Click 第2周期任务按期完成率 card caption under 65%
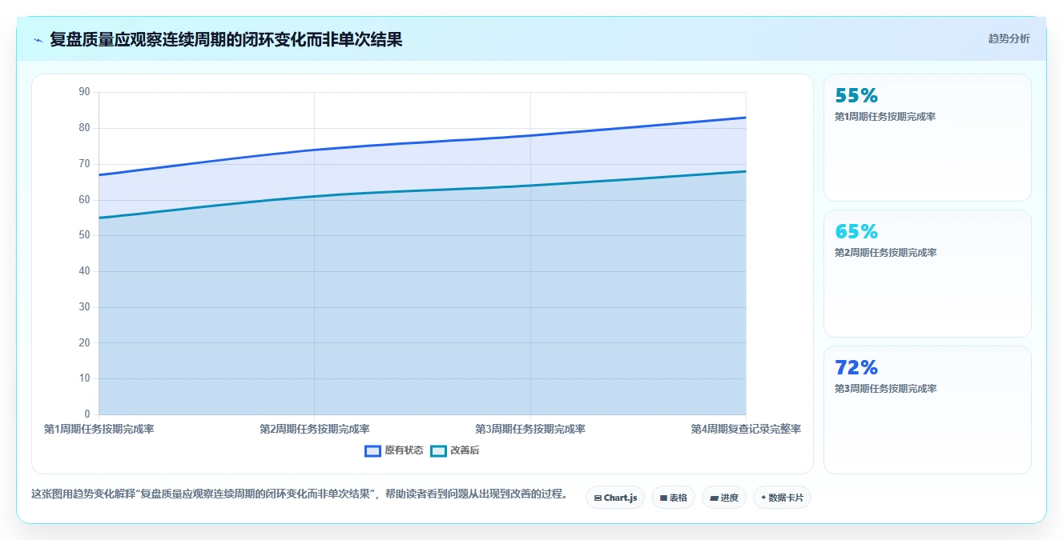This screenshot has height=540, width=1063. pos(885,253)
